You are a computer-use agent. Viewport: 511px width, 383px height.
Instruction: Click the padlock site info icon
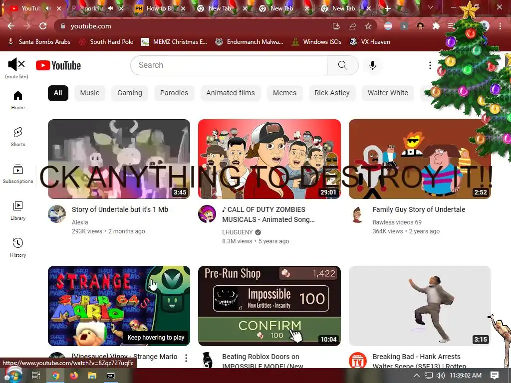coord(63,26)
